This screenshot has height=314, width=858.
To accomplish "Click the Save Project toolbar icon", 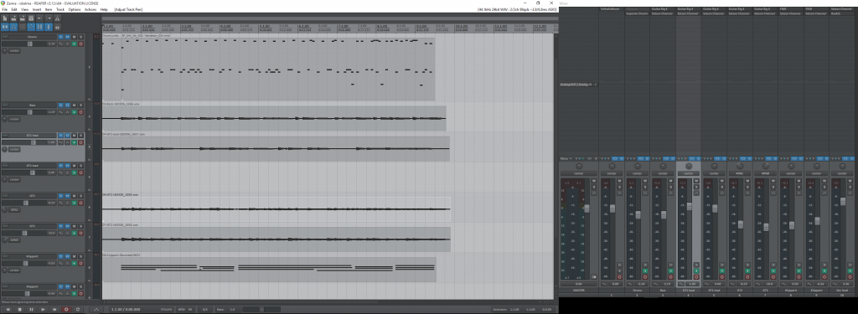I will pyautogui.click(x=23, y=18).
